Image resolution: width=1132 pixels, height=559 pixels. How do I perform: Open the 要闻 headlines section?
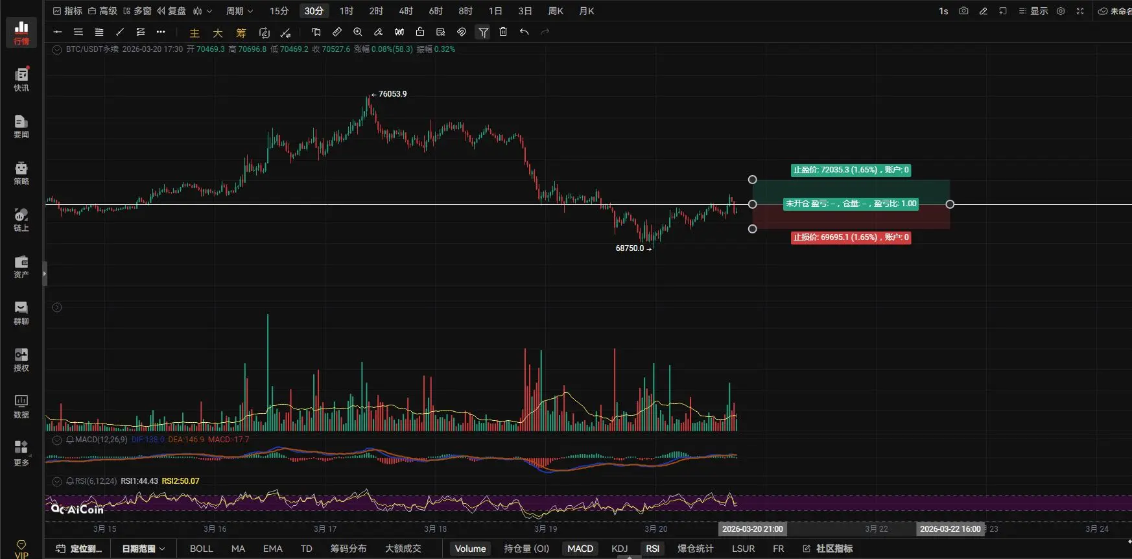(x=21, y=126)
